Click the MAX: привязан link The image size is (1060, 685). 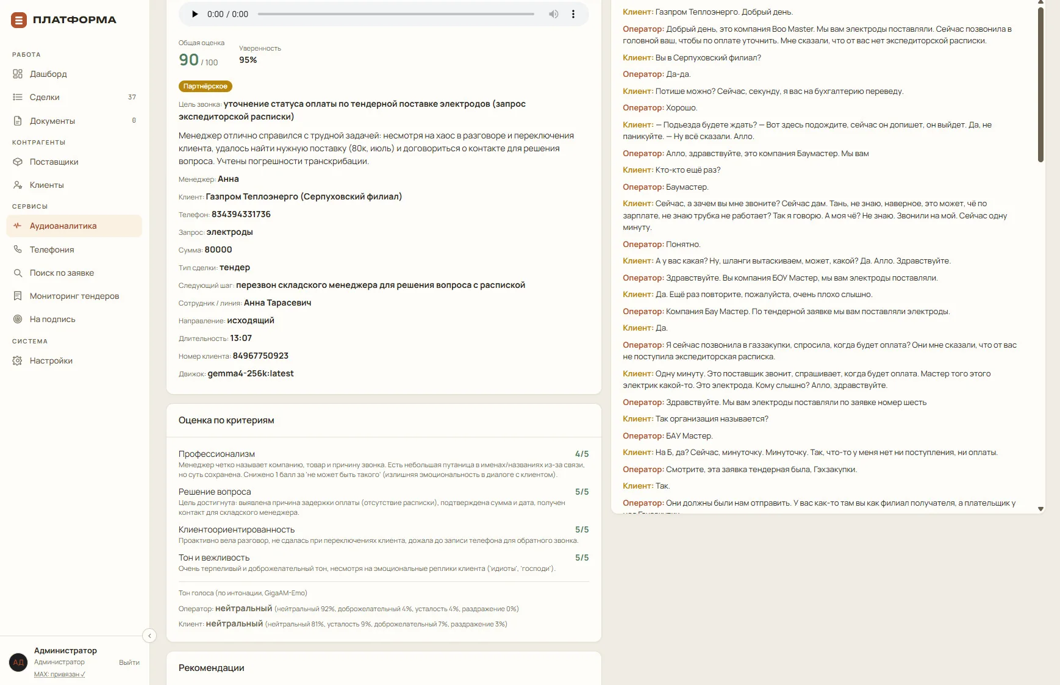click(x=60, y=674)
